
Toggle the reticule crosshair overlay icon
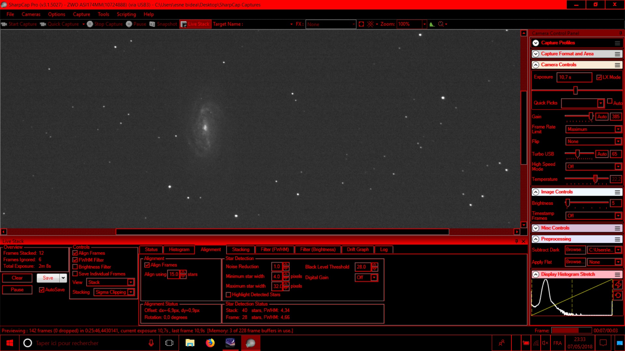pos(370,24)
